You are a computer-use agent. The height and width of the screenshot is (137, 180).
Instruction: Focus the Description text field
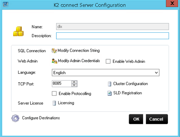point(113,36)
